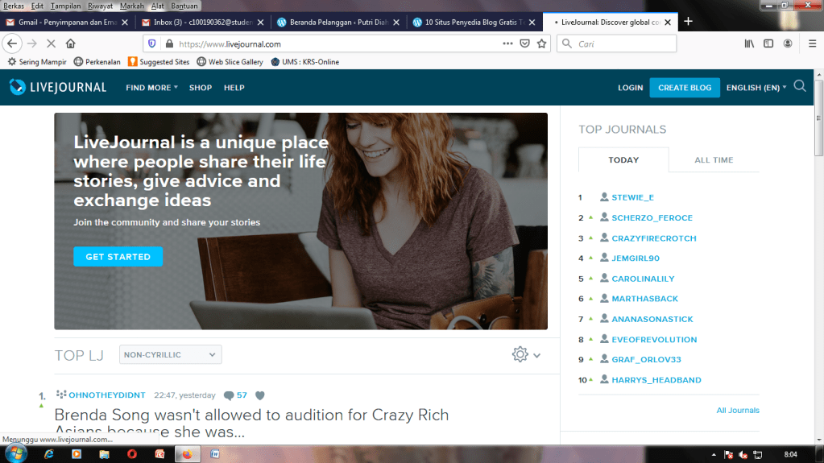Open the ENGLISH (EN) language dropdown
824x463 pixels.
pyautogui.click(x=756, y=88)
